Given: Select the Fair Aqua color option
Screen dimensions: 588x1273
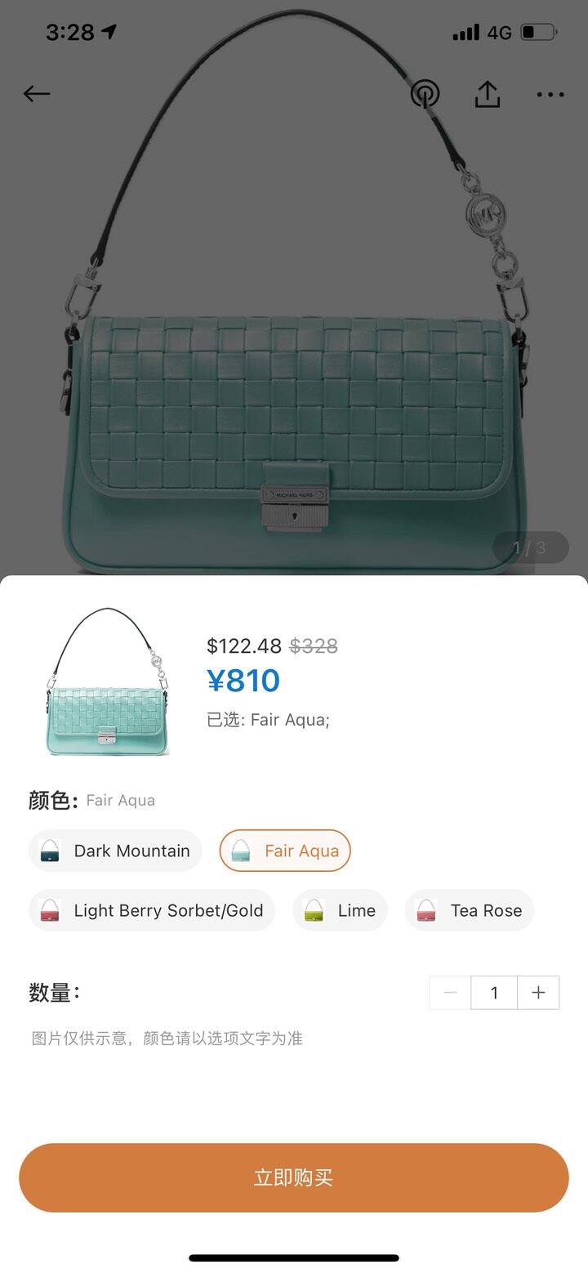Looking at the screenshot, I should pos(285,851).
